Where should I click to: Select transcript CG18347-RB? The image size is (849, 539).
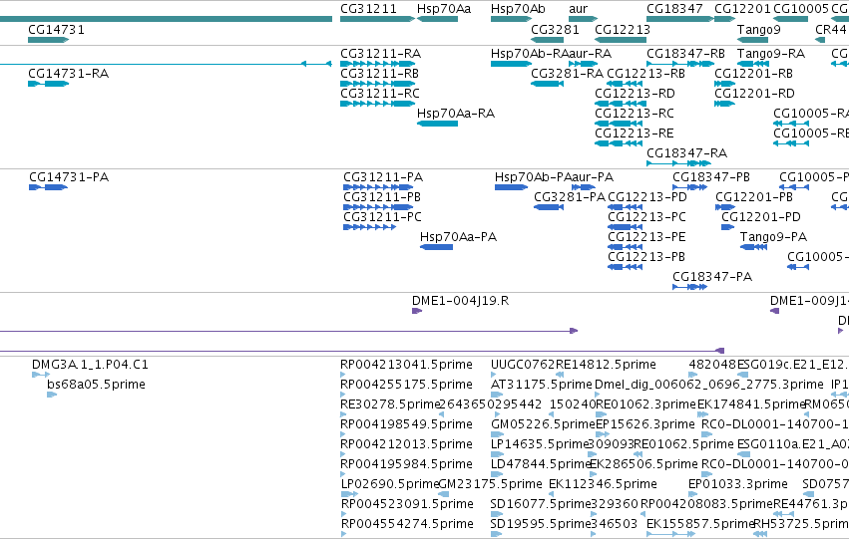coord(680,64)
